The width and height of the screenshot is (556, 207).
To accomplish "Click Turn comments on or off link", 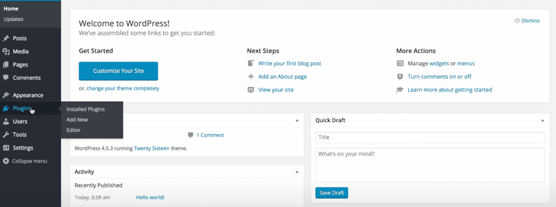I will [440, 76].
